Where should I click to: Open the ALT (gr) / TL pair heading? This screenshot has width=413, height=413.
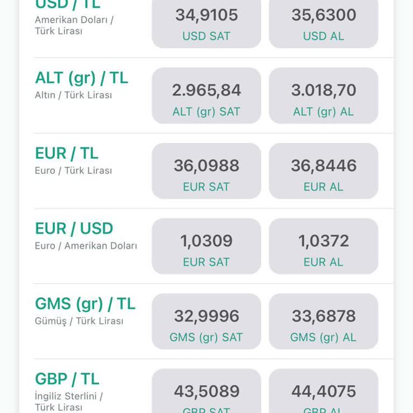click(82, 79)
